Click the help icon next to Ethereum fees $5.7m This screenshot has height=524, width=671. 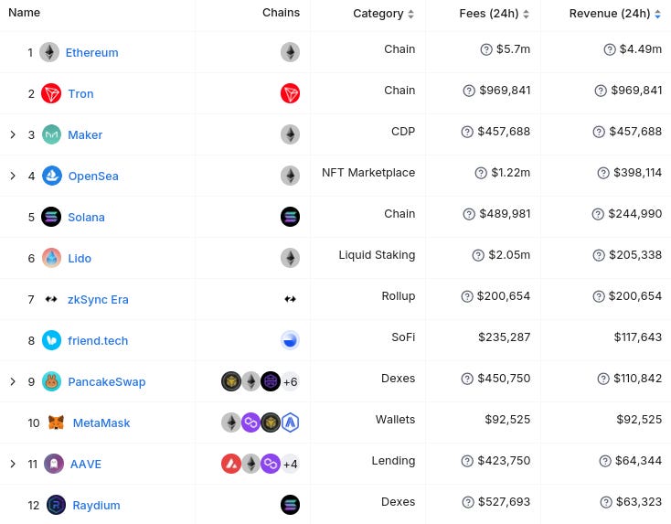pos(486,49)
